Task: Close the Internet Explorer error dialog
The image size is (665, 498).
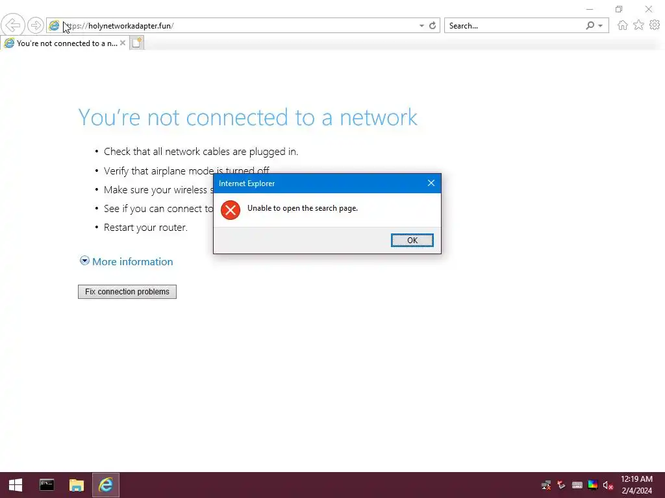Action: tap(431, 183)
